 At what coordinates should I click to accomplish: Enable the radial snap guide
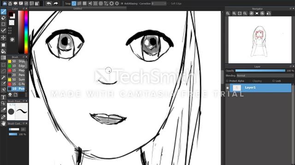pos(95,3)
